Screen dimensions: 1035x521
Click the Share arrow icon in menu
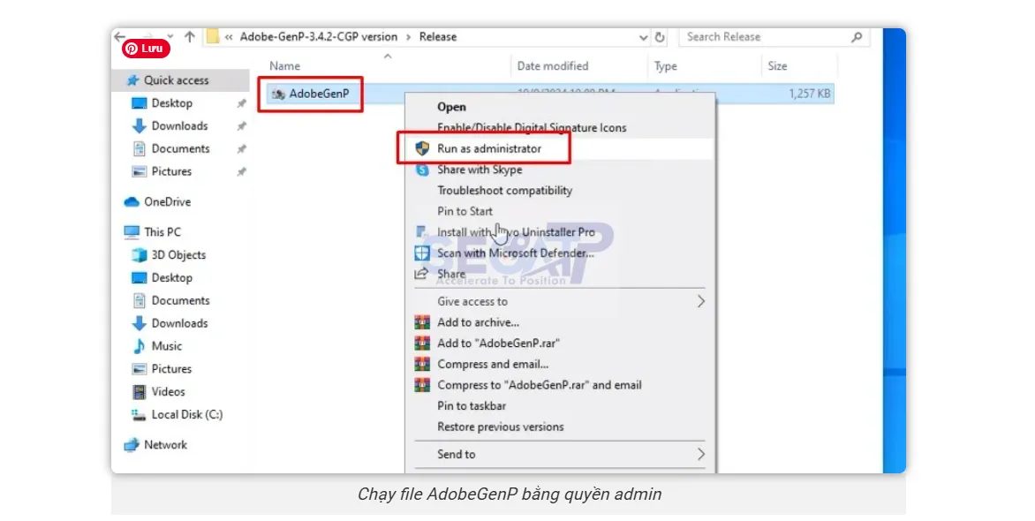(x=421, y=274)
